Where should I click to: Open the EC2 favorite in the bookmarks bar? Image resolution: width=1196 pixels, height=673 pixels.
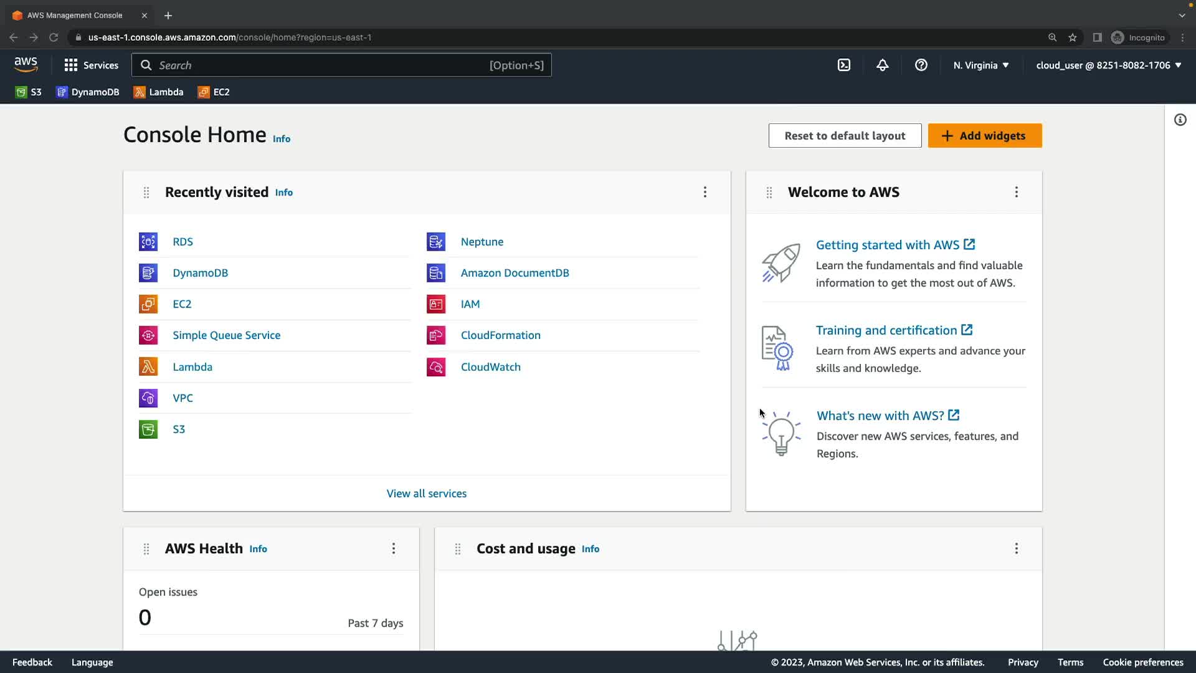[214, 92]
